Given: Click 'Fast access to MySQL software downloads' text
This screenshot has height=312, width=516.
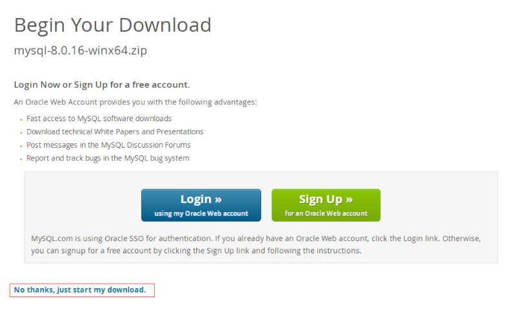Looking at the screenshot, I should (x=99, y=119).
